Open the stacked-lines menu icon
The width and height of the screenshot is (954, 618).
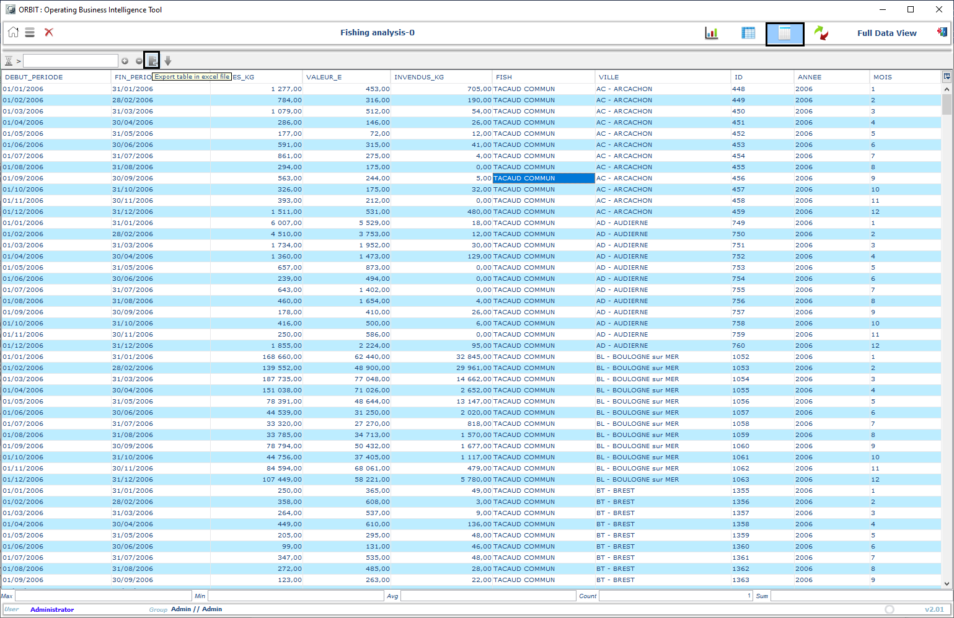(30, 32)
